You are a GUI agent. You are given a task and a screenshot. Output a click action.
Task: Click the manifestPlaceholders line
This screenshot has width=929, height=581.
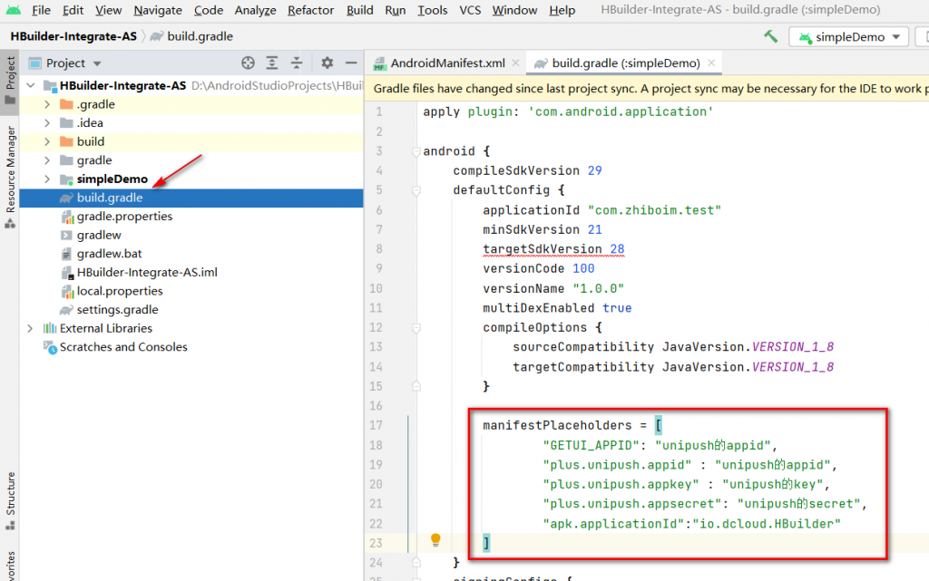tap(572, 425)
